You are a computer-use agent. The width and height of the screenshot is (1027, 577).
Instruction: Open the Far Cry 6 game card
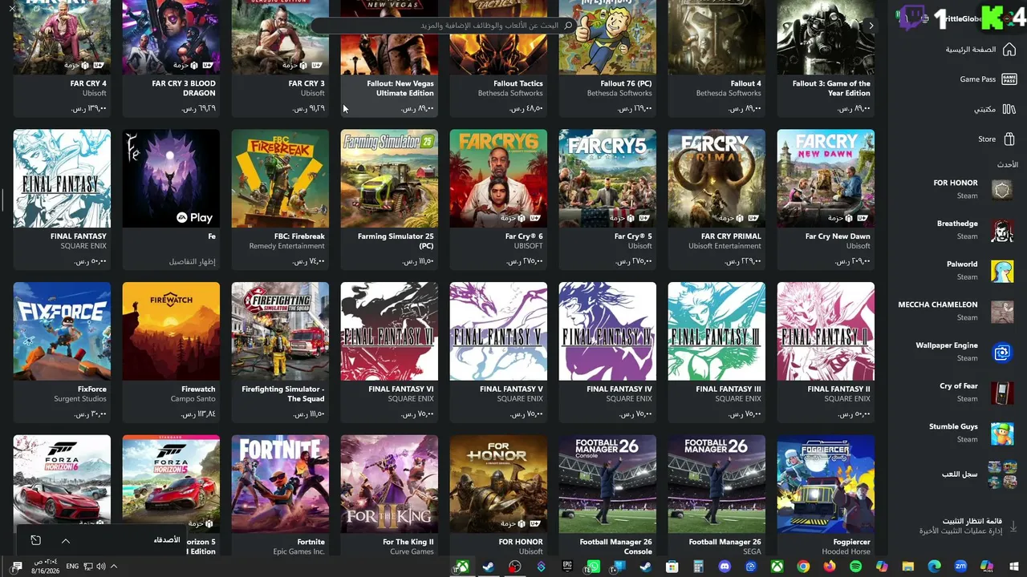click(x=498, y=199)
